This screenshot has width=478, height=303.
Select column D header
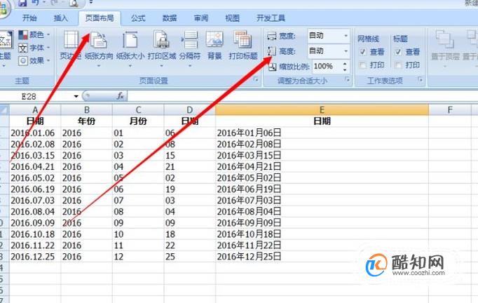click(190, 110)
